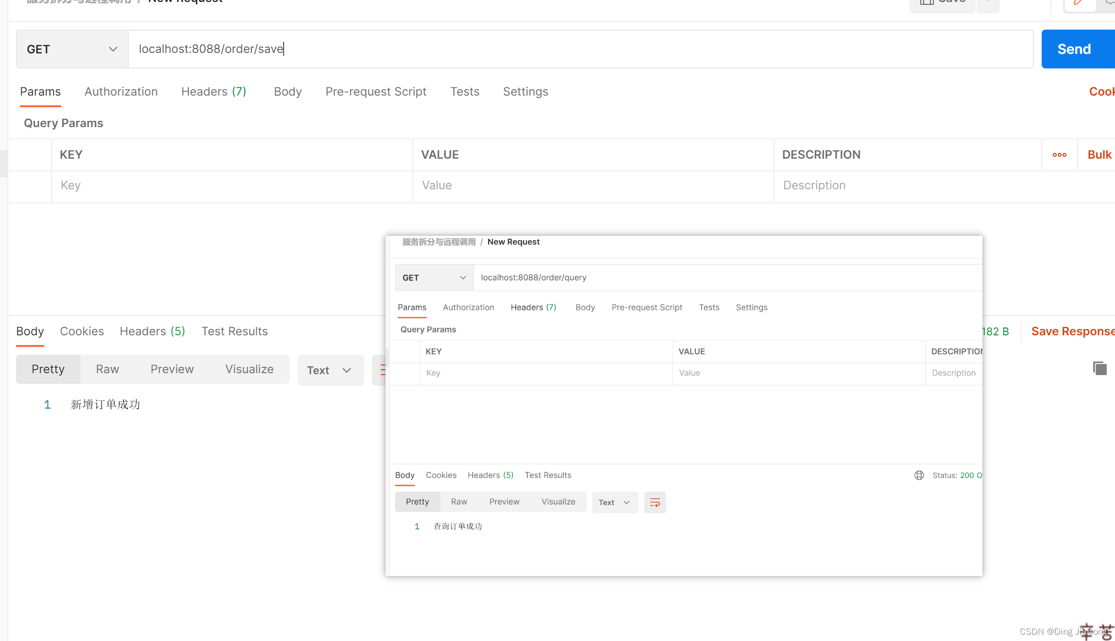This screenshot has width=1115, height=641.
Task: Switch to Raw response view in main window
Action: click(107, 369)
